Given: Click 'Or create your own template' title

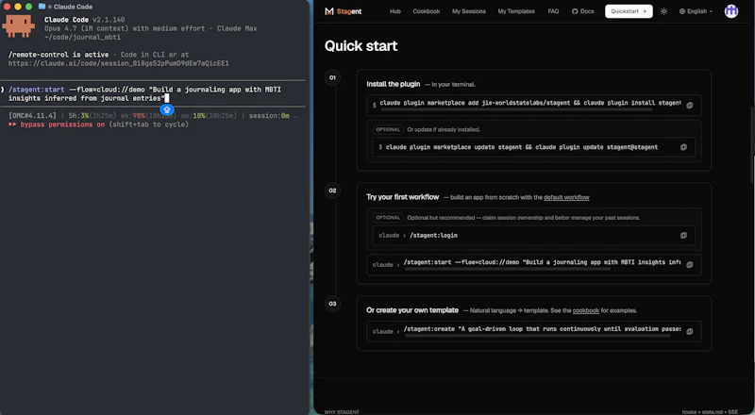Looking at the screenshot, I should [412, 310].
